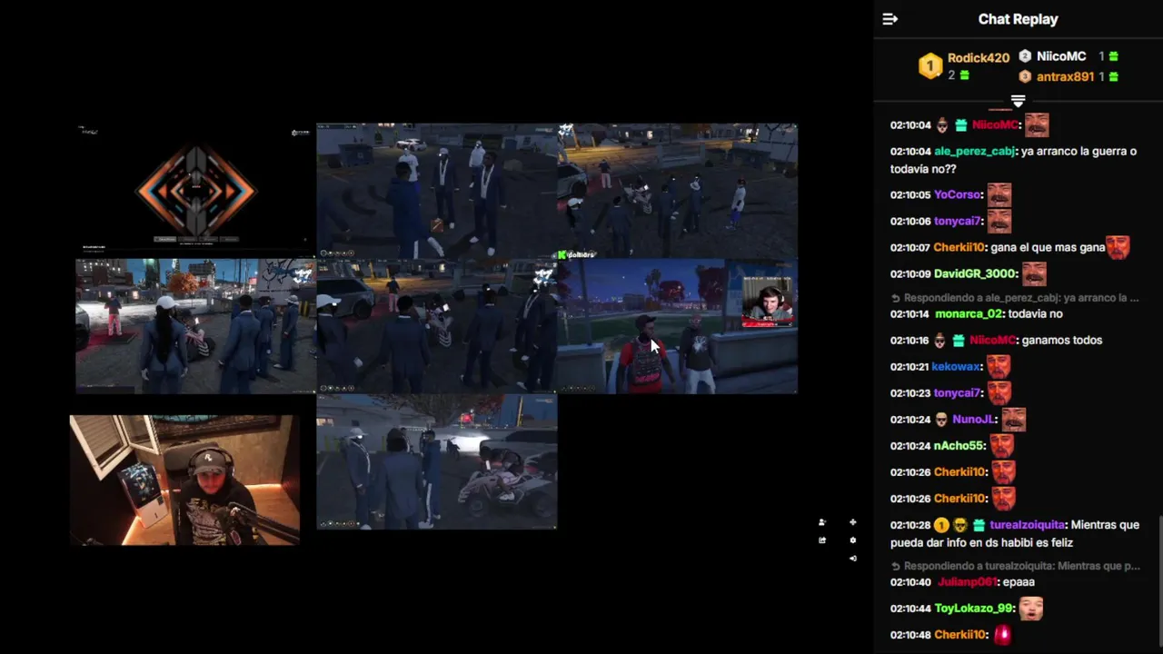The width and height of the screenshot is (1163, 654).
Task: Select the daytime street stream tile with white-cap player
Action: [196, 326]
